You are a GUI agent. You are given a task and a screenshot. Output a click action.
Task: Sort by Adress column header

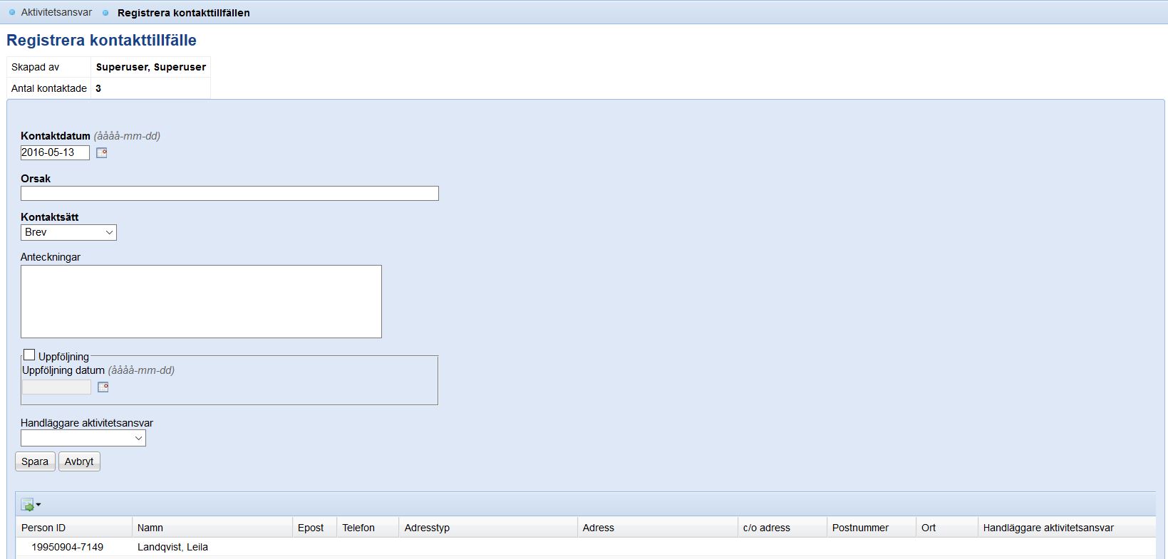pos(658,528)
